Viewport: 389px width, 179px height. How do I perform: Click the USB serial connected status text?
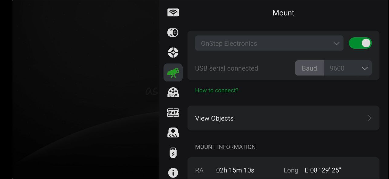[x=226, y=68]
